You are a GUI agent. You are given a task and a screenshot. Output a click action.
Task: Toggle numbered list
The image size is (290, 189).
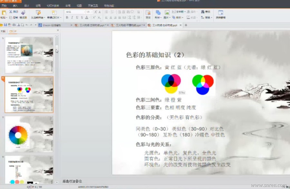click(112, 12)
